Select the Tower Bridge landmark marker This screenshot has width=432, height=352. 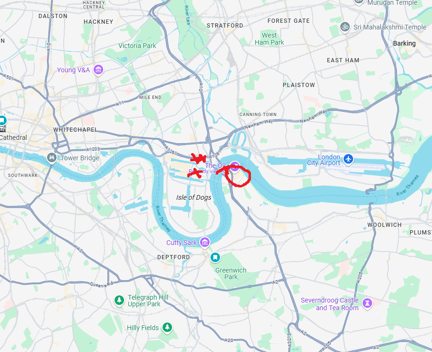(52, 158)
